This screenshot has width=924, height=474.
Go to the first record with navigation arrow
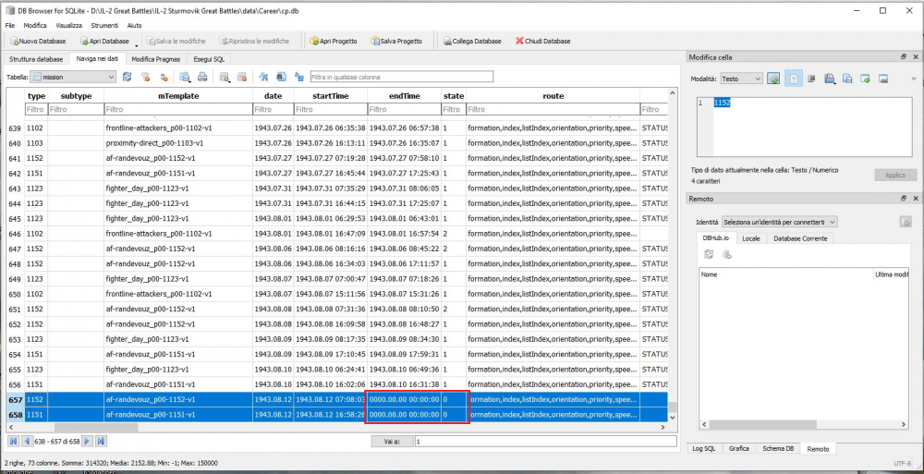13,442
